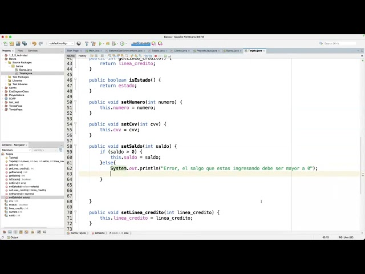Collapse setSaldo method fold on line 58

click(x=75, y=145)
